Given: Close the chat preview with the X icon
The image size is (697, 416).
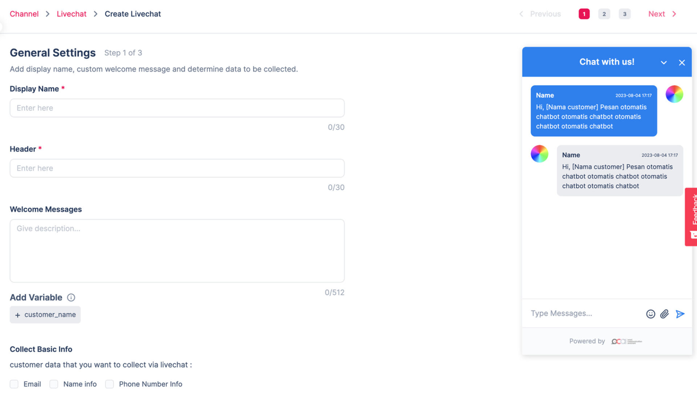Looking at the screenshot, I should coord(682,62).
